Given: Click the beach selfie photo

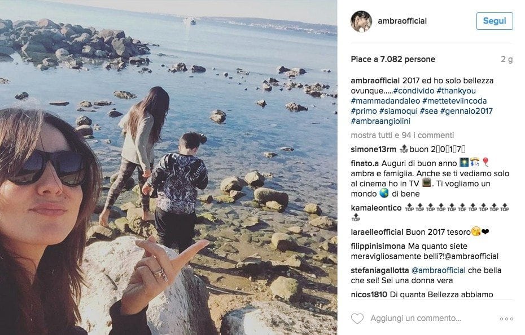Looking at the screenshot, I should (x=168, y=167).
